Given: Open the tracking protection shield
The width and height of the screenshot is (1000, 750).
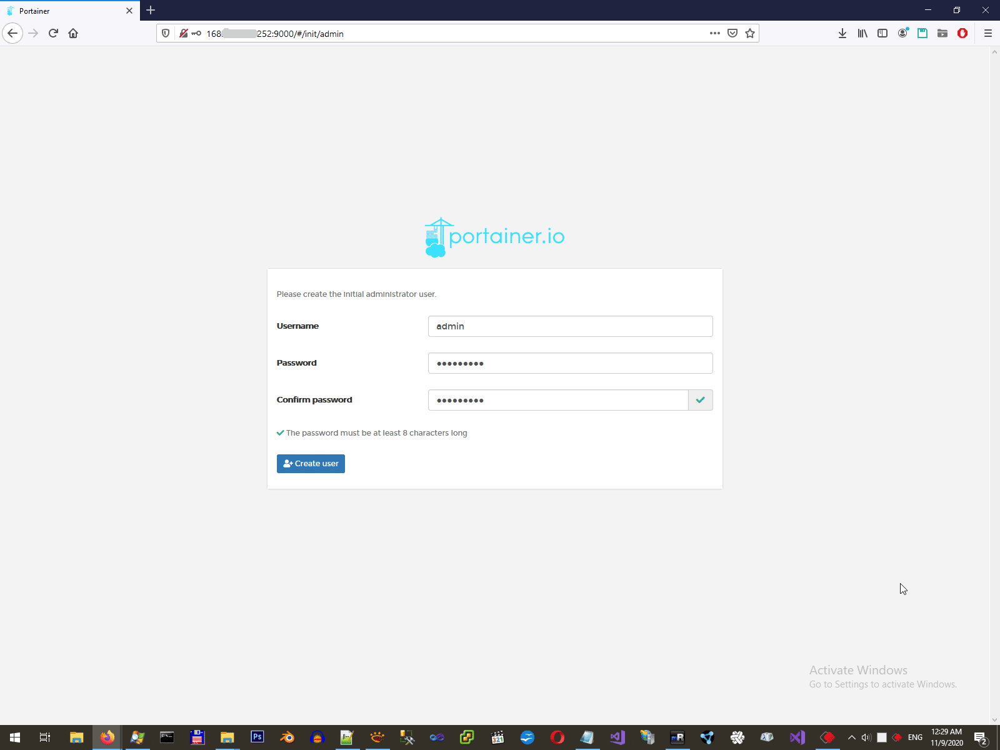Looking at the screenshot, I should pyautogui.click(x=166, y=34).
